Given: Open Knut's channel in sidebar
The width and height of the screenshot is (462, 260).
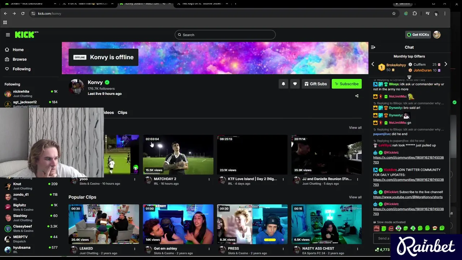Looking at the screenshot, I should (31, 186).
